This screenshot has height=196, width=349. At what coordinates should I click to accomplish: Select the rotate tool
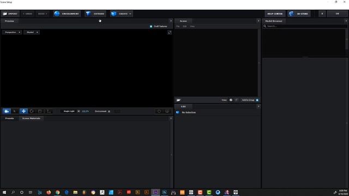(32, 111)
